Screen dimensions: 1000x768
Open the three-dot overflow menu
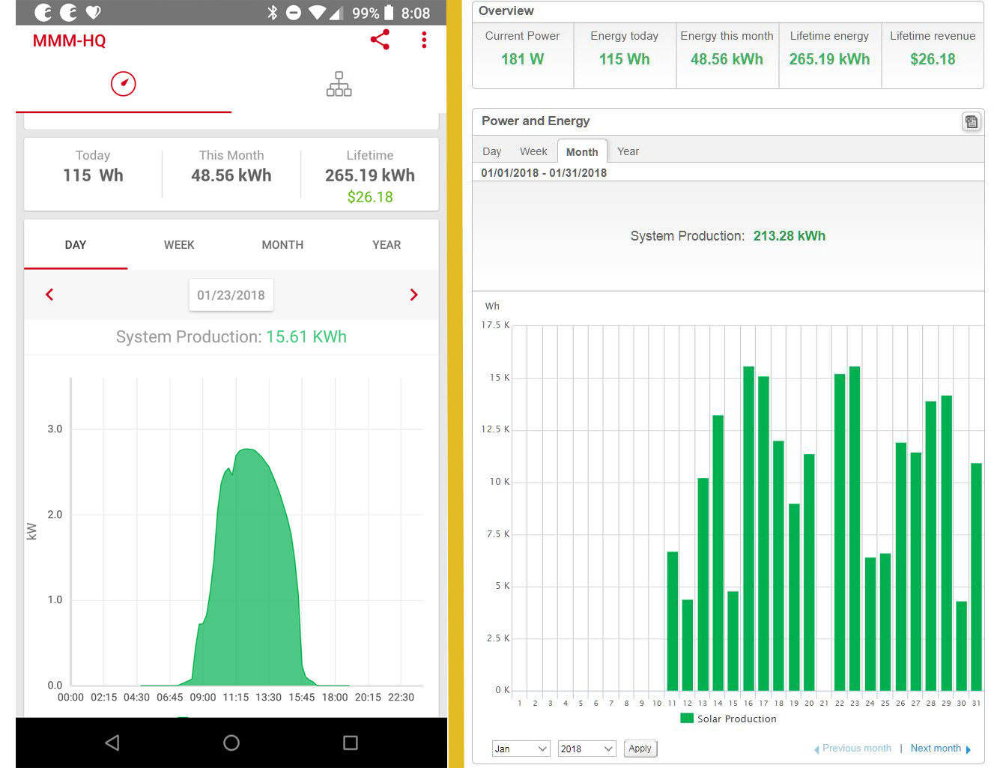tap(424, 40)
